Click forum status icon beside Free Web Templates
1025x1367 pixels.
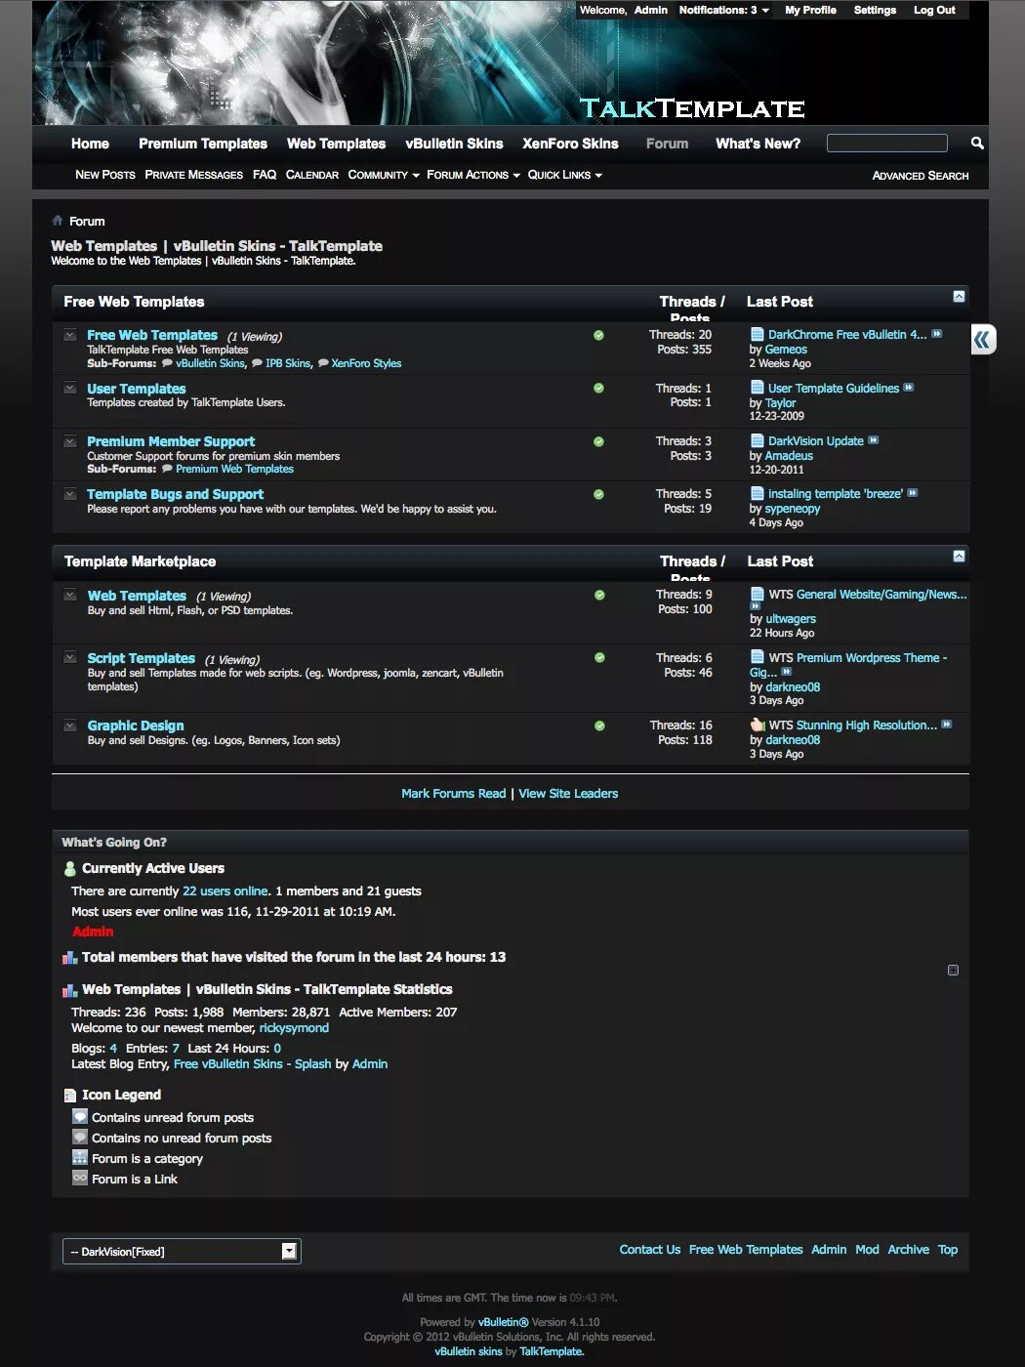tap(70, 335)
